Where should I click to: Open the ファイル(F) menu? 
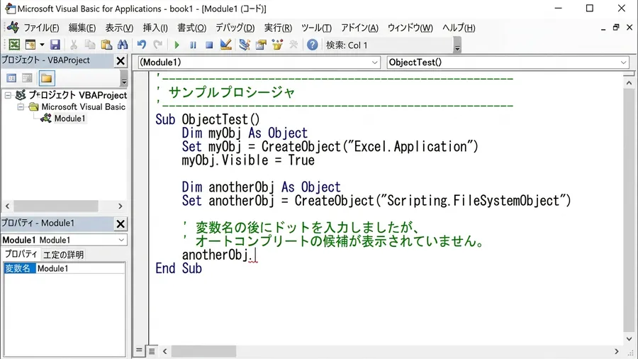tap(41, 28)
